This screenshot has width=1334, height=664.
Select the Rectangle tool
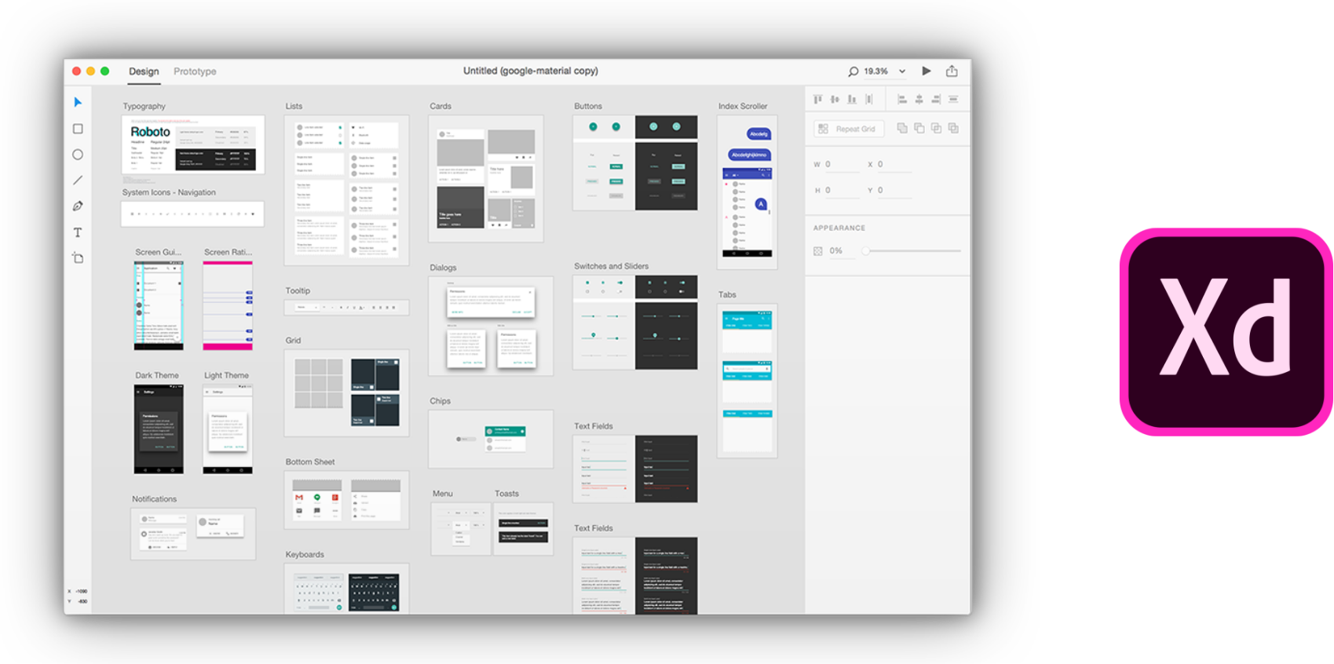[x=78, y=129]
